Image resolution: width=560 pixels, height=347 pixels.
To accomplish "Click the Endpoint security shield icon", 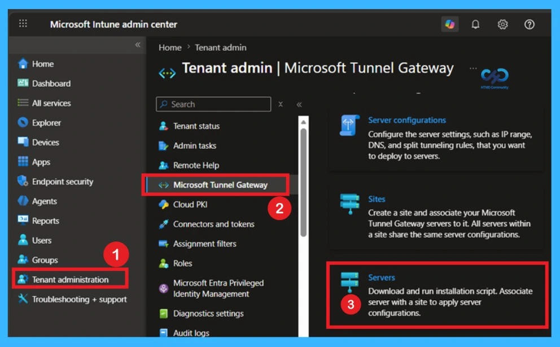I will (x=23, y=181).
